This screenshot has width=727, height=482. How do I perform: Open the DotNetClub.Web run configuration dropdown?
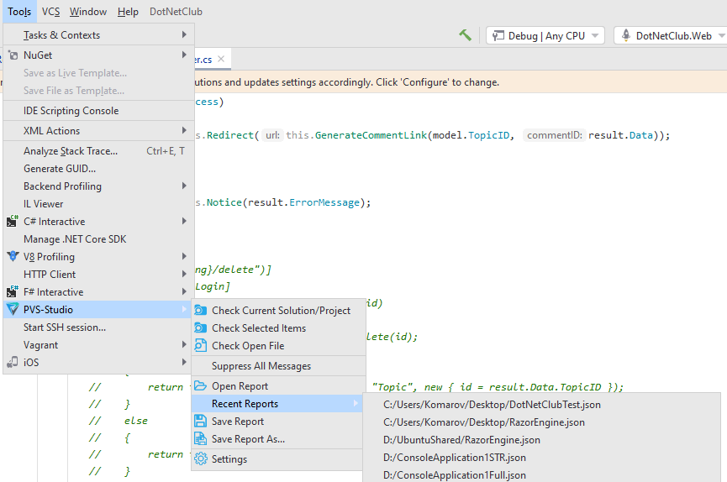(x=669, y=36)
